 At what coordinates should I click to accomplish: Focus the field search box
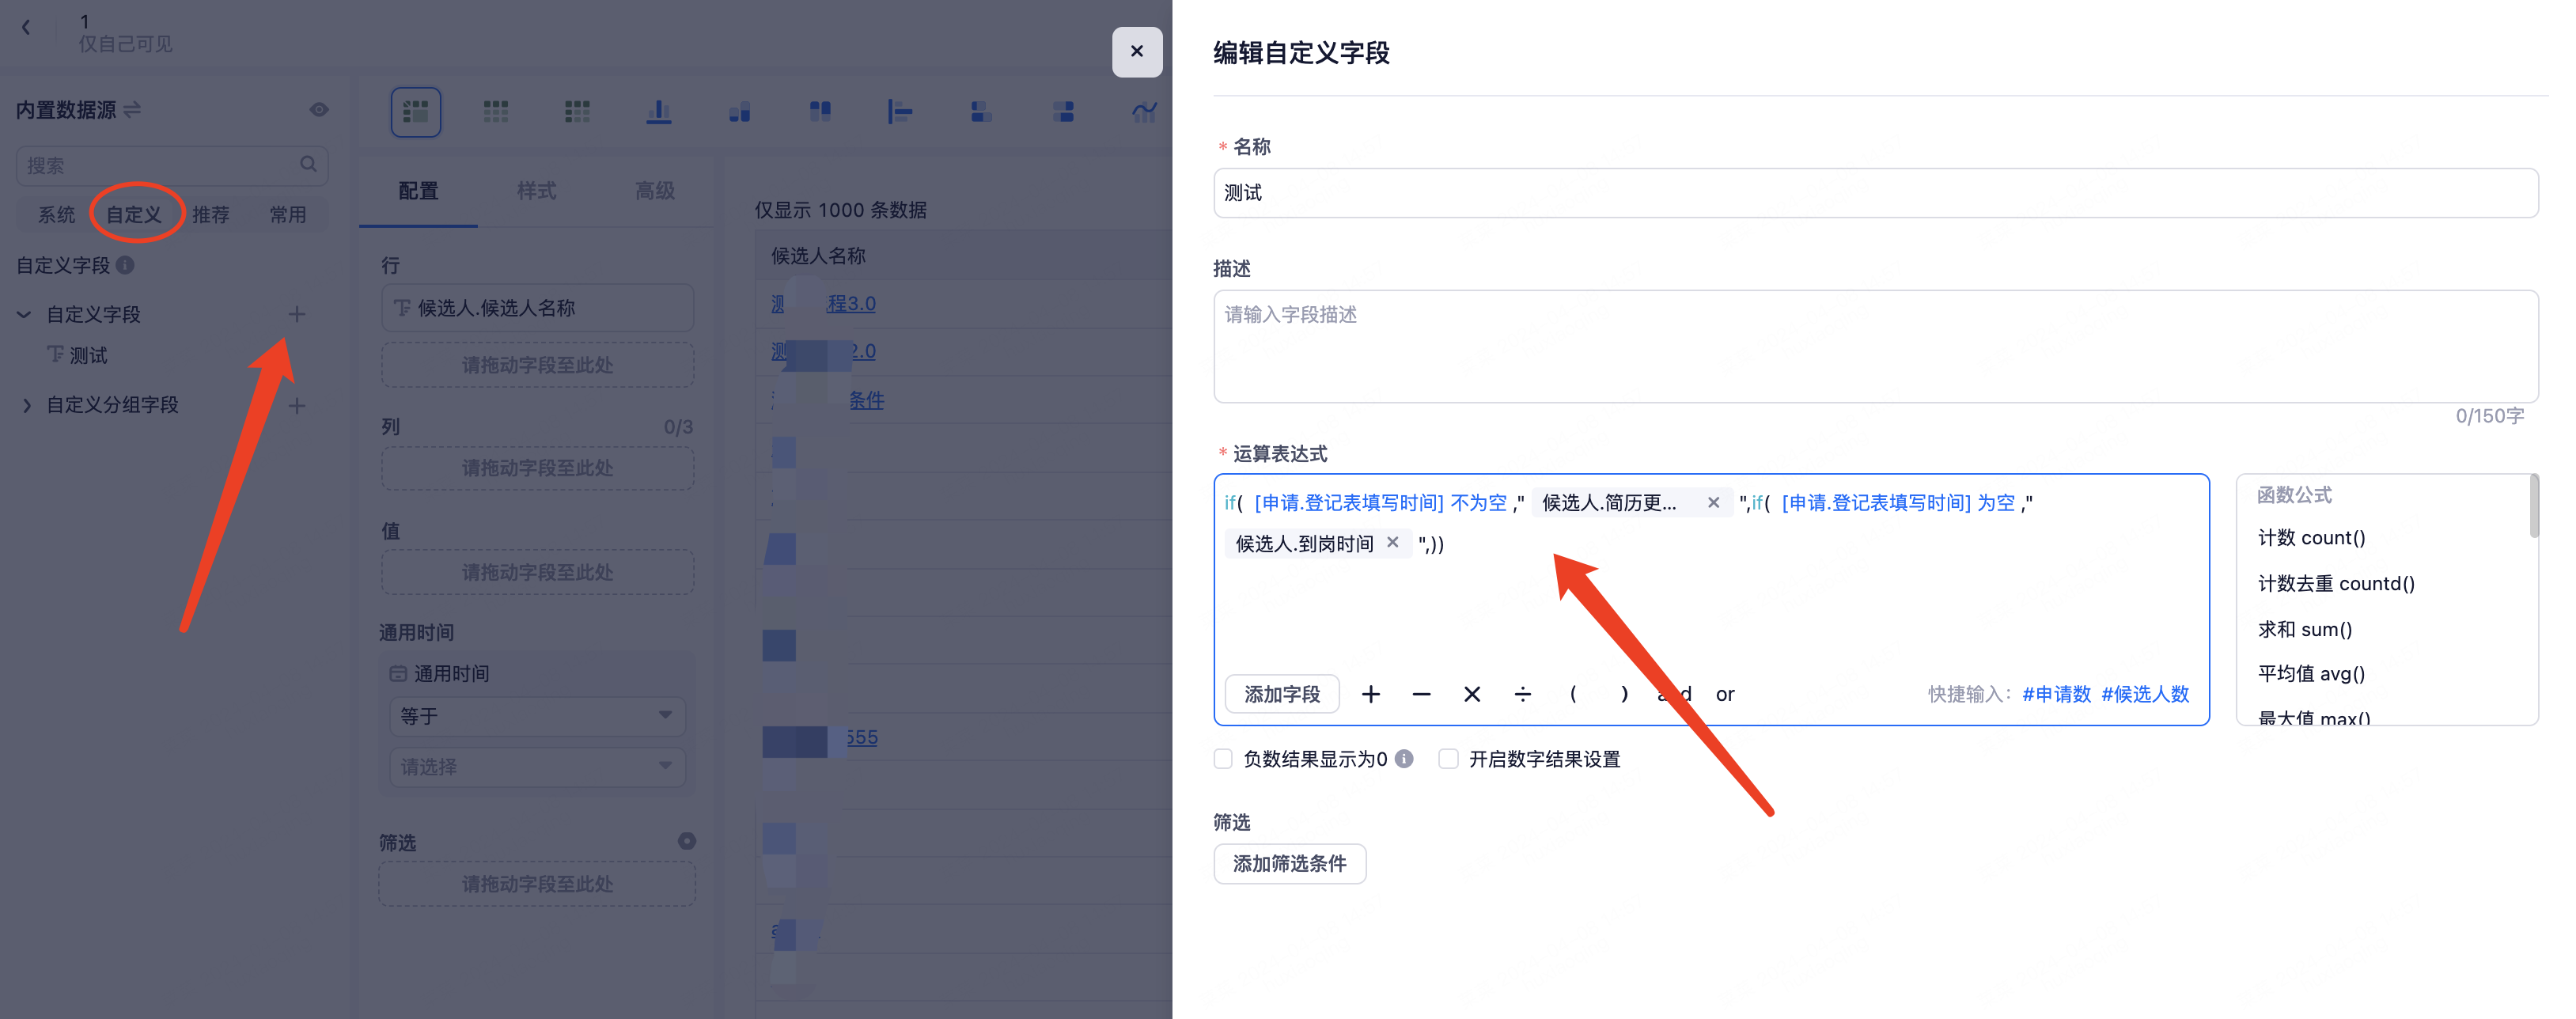(x=172, y=165)
